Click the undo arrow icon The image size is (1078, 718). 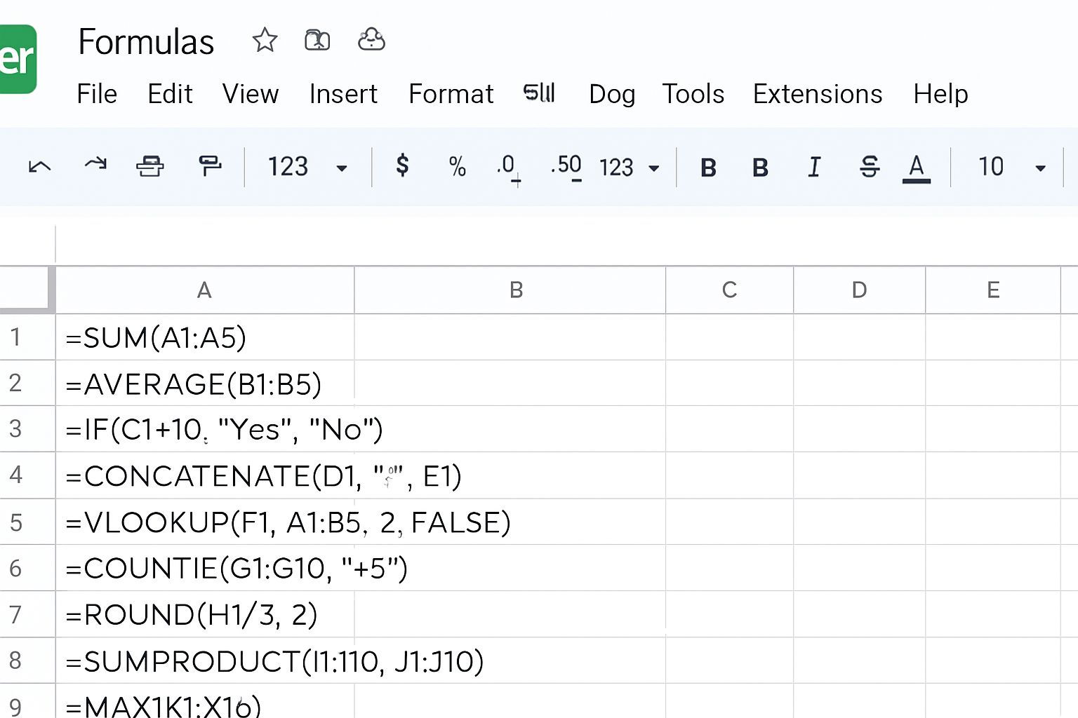[39, 167]
